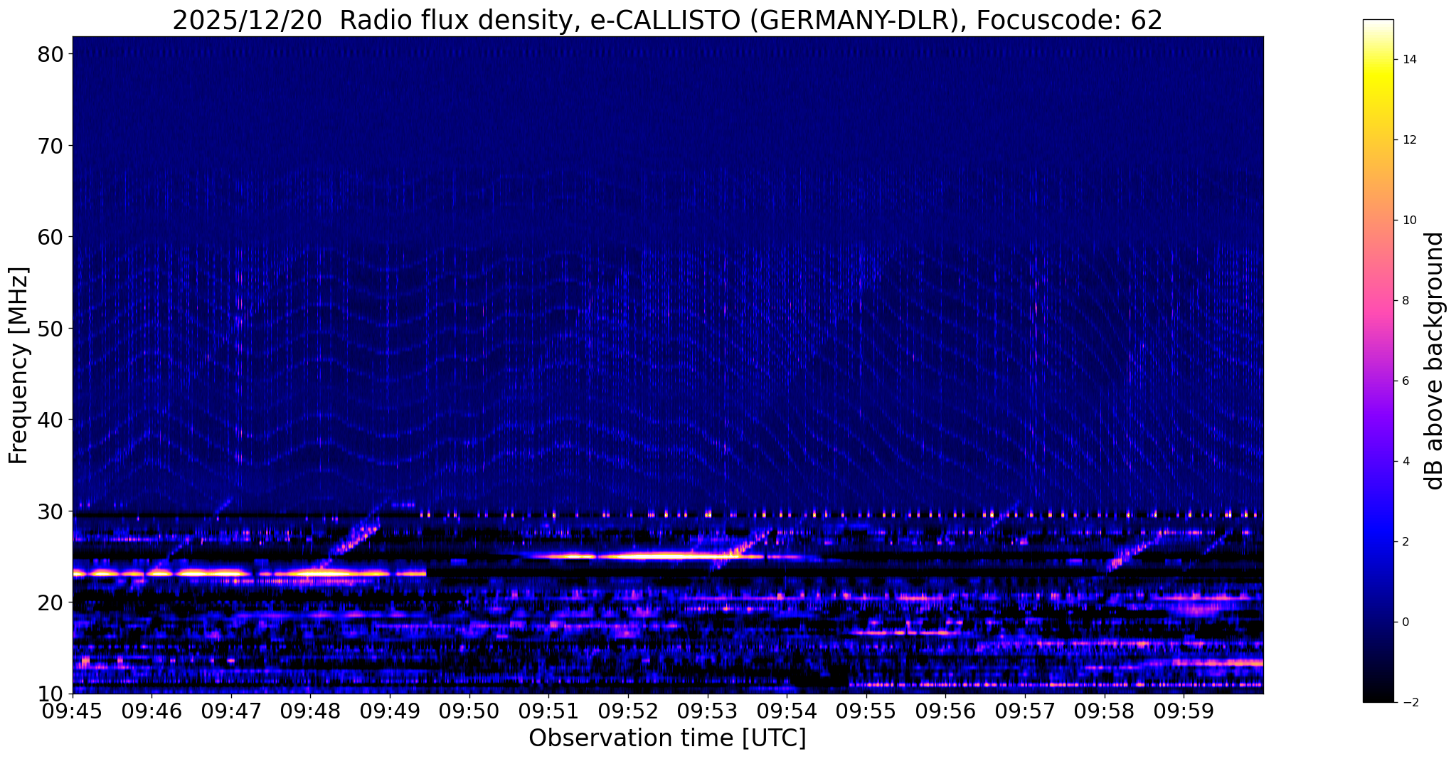This screenshot has height=759, width=1456.
Task: Click the colorbar tick label 0
Action: point(1405,622)
